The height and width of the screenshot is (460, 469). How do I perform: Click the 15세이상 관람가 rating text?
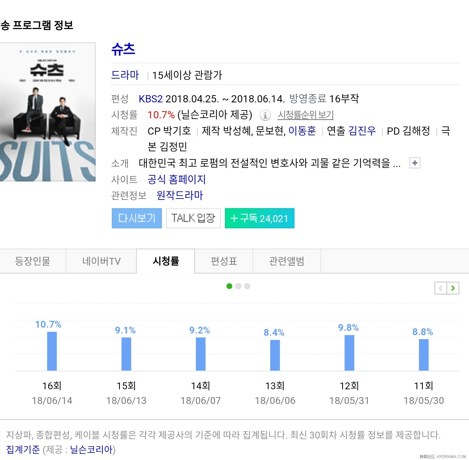coord(187,75)
